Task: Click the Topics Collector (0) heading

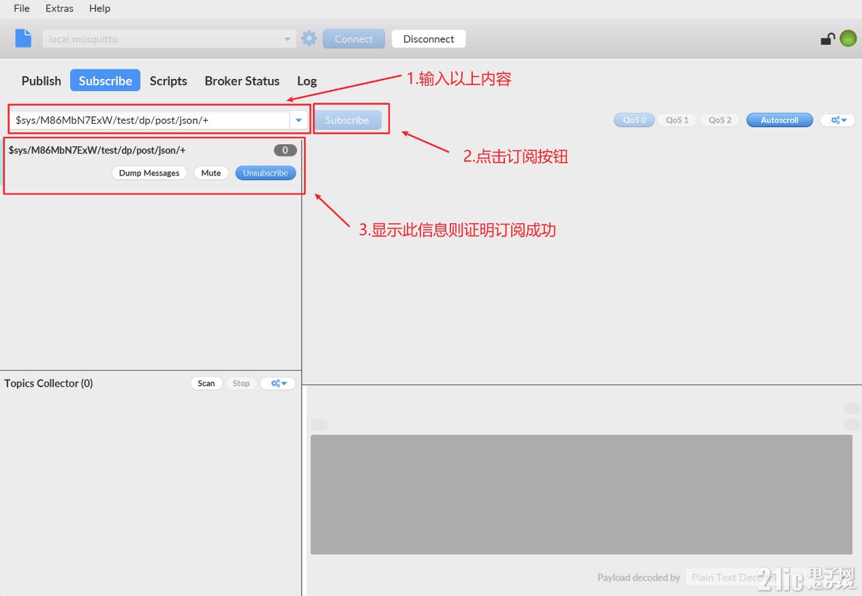Action: pyautogui.click(x=48, y=383)
